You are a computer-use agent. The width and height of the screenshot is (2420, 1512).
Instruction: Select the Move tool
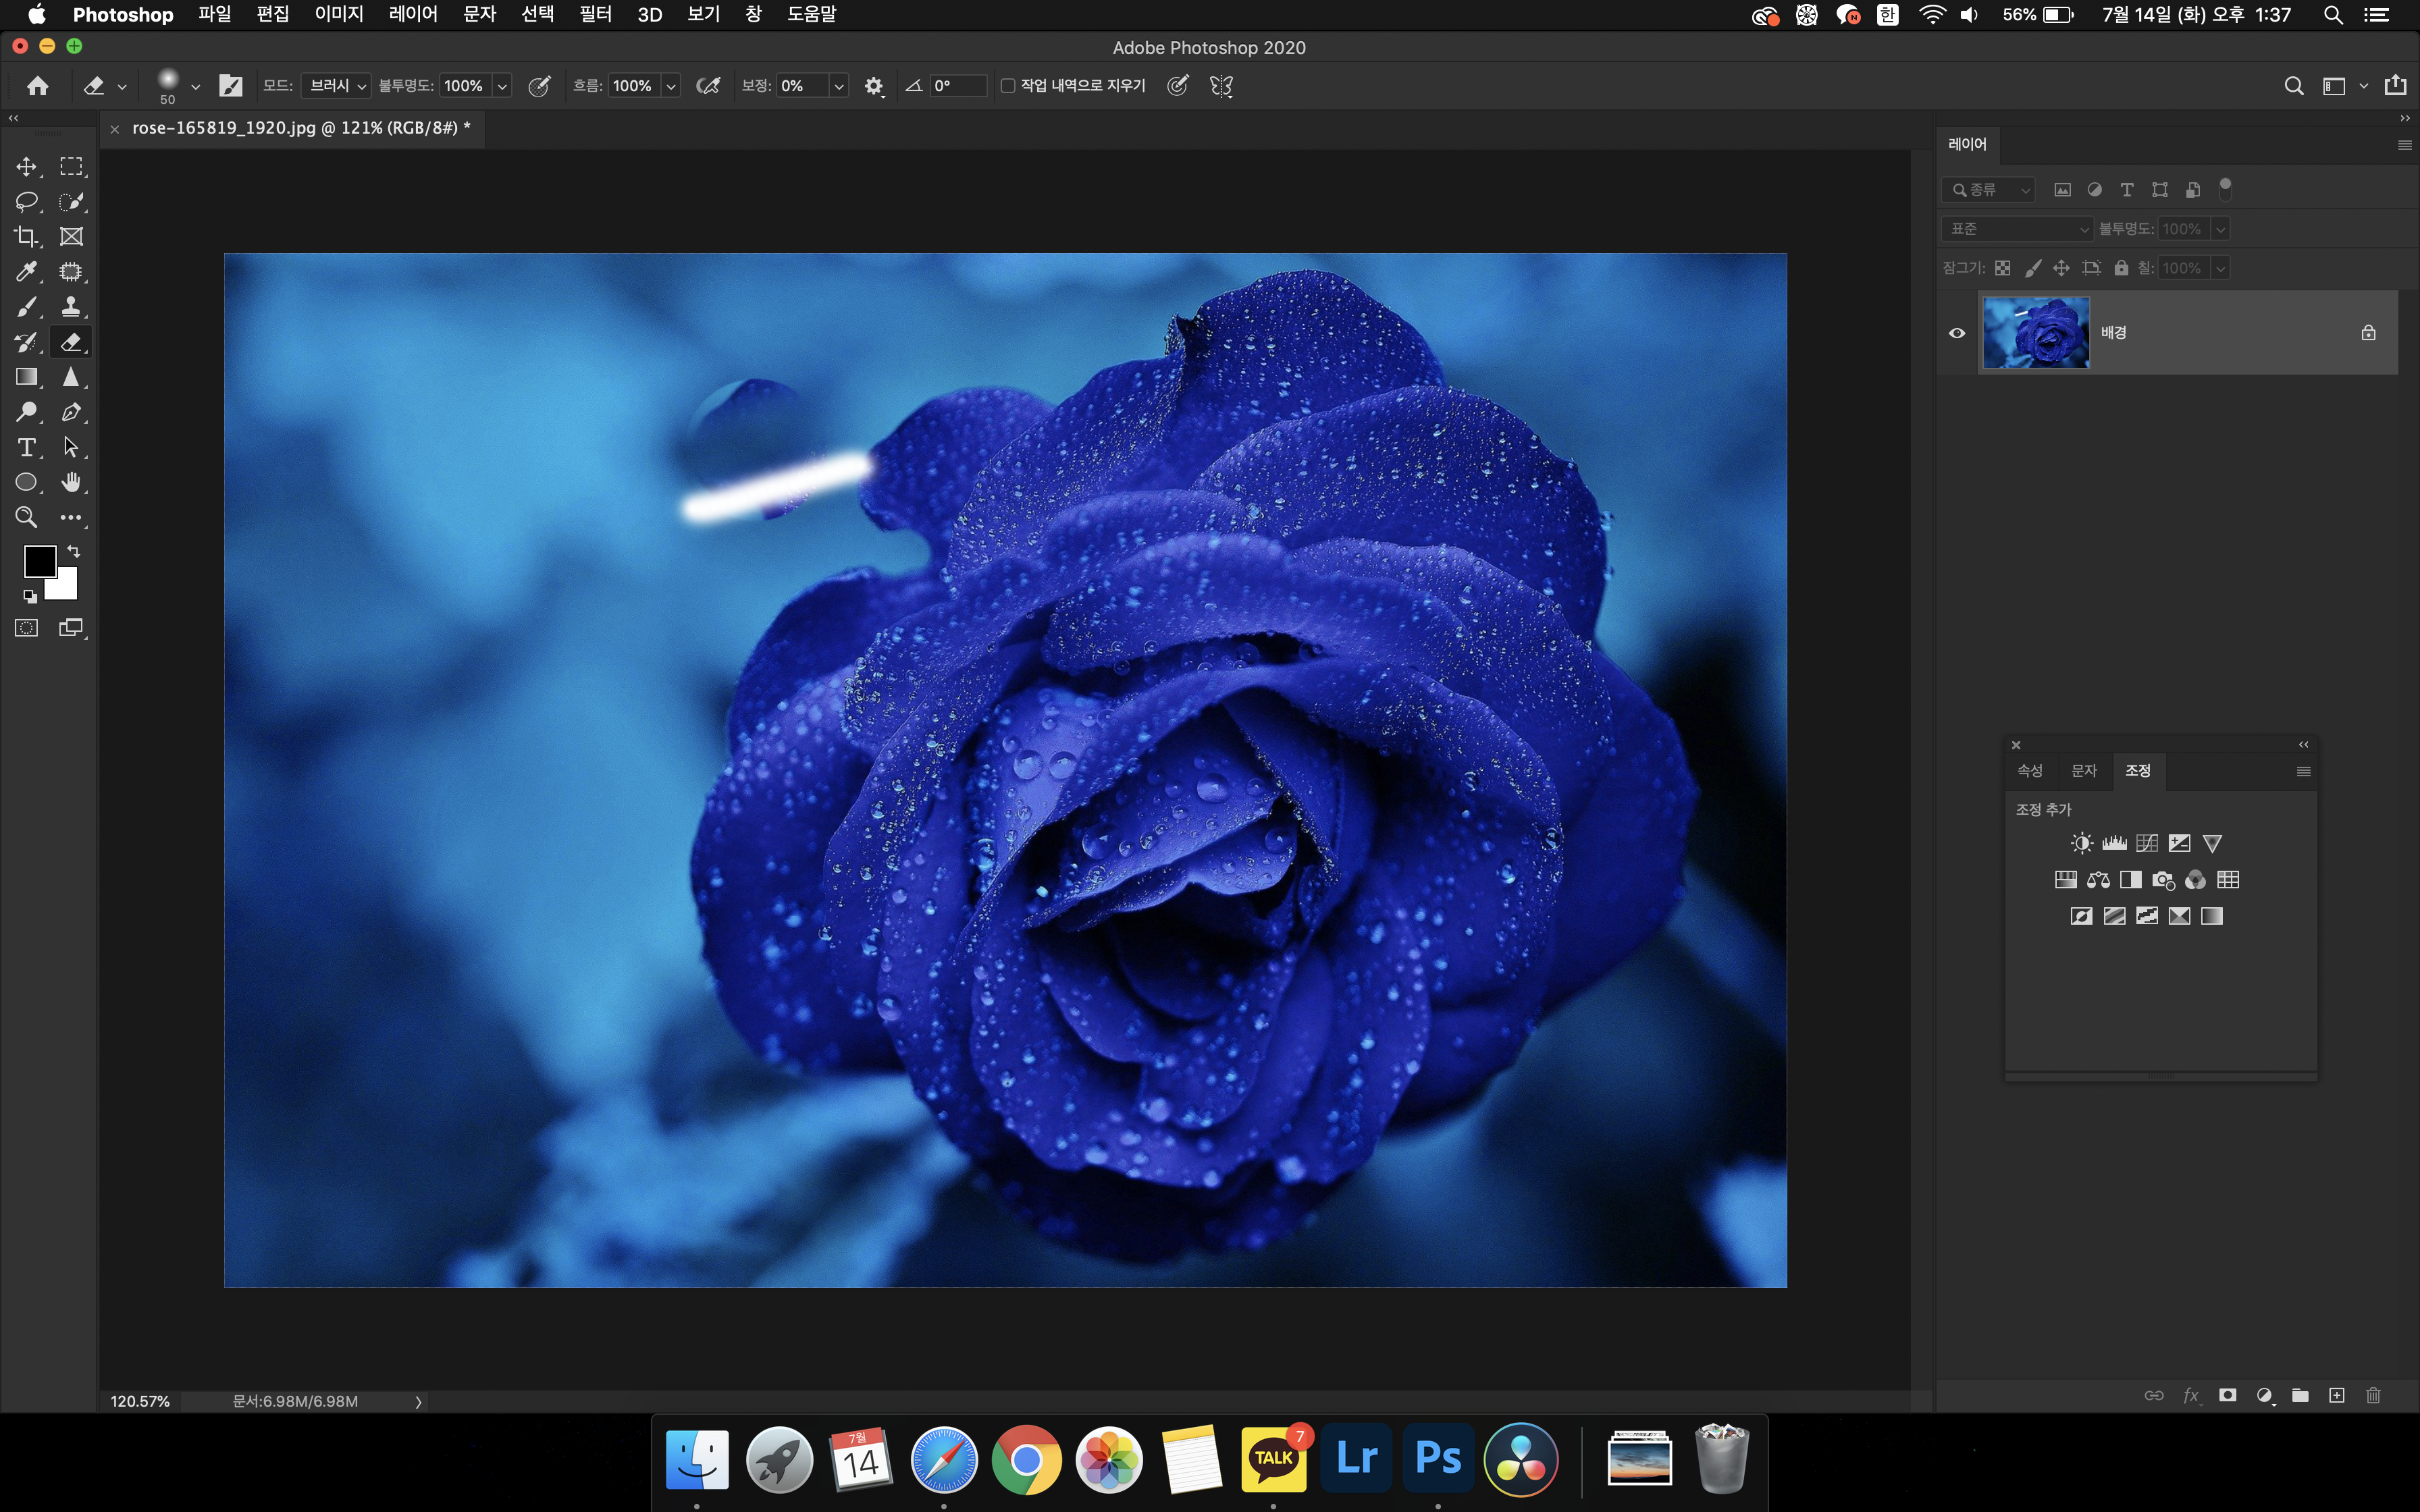(x=26, y=166)
